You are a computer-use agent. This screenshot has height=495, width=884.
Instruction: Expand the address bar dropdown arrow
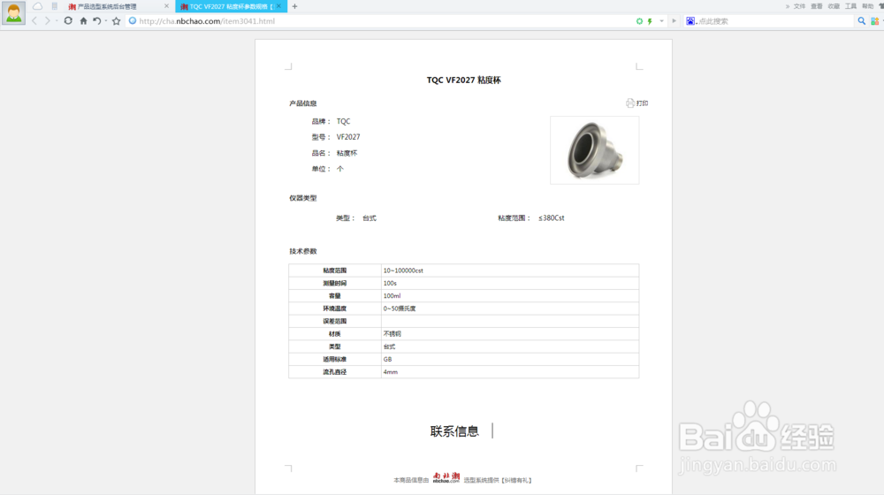pyautogui.click(x=662, y=21)
